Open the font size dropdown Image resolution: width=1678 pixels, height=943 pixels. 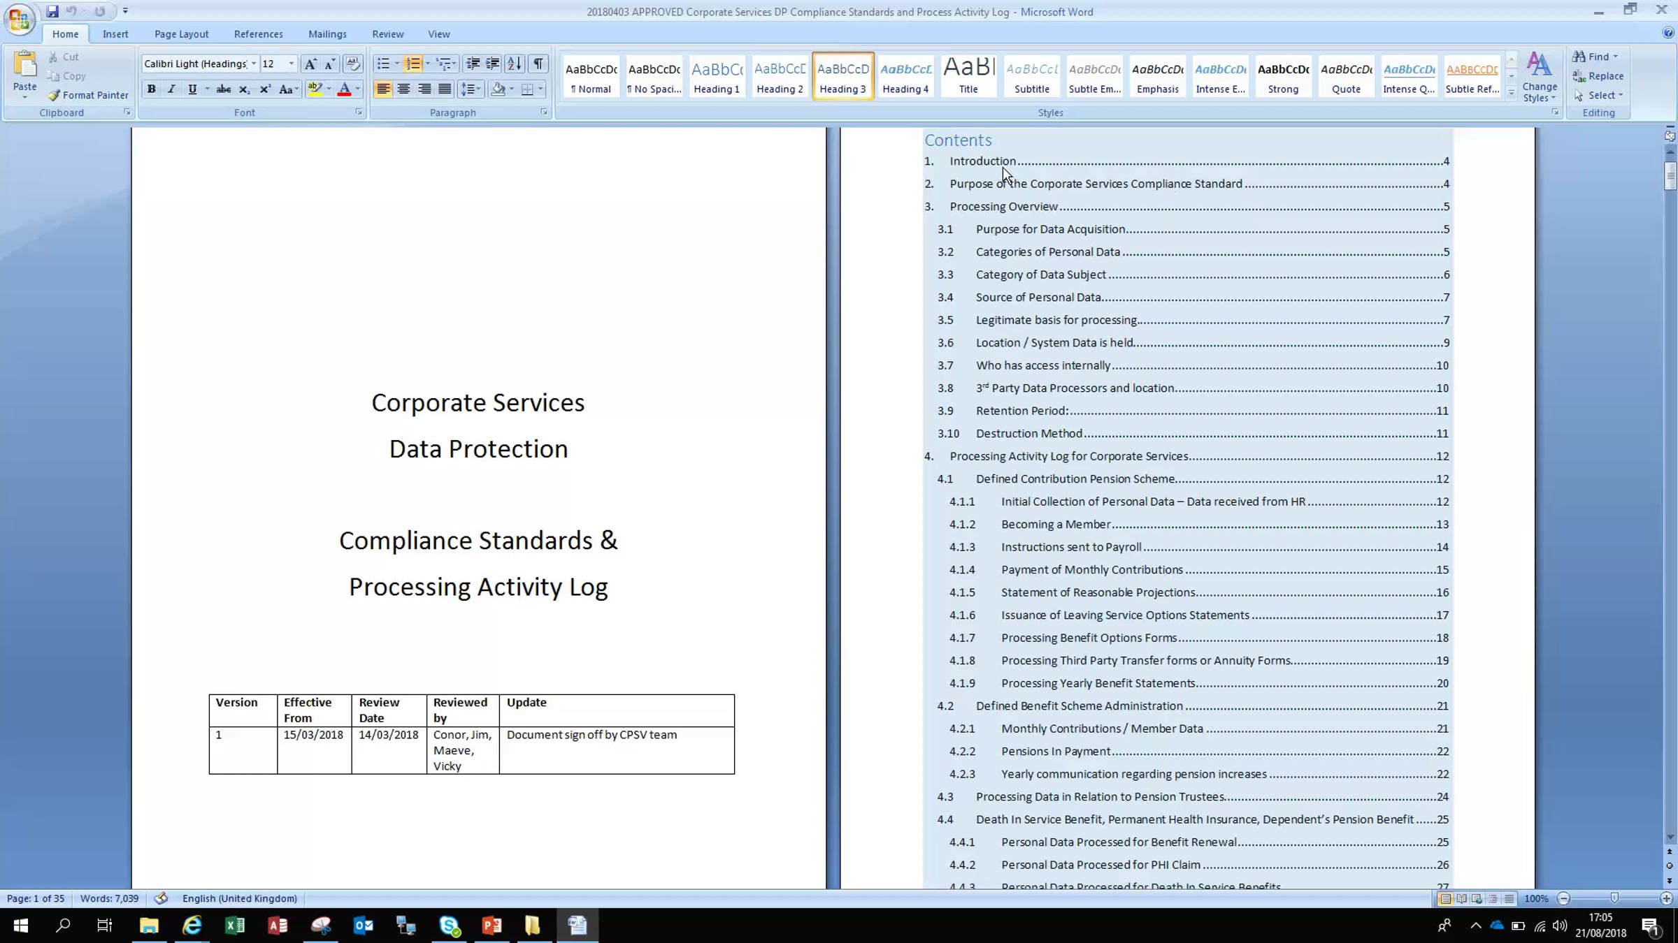292,64
